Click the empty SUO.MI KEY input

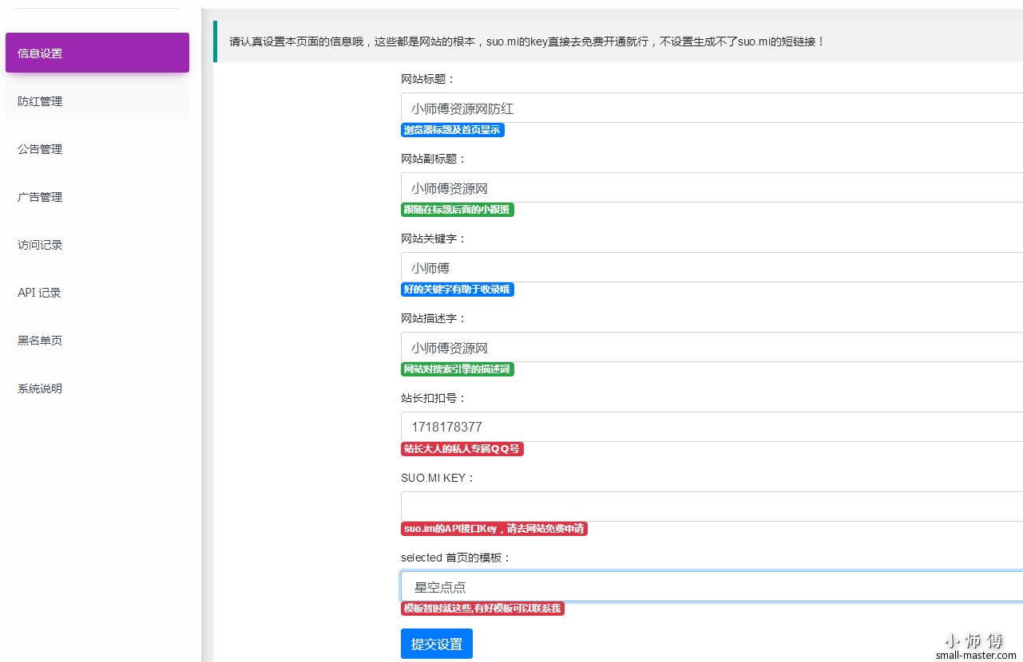[712, 506]
